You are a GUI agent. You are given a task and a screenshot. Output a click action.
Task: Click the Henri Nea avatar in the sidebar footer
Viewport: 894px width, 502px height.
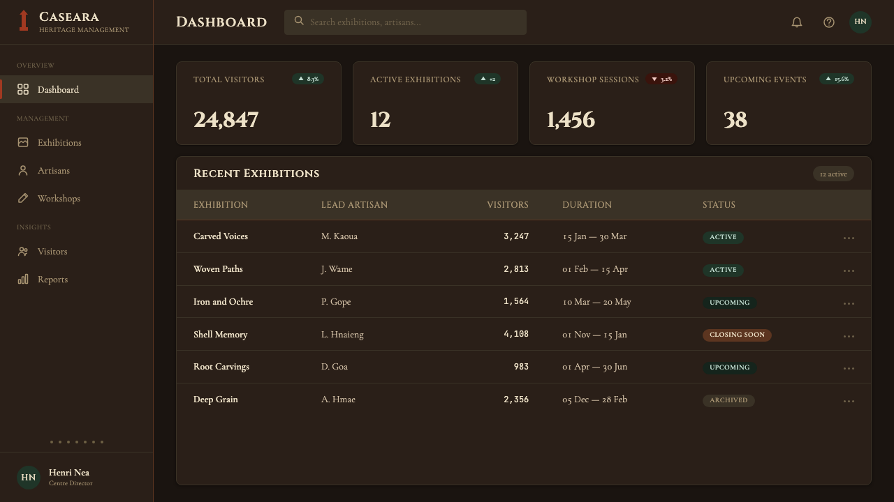point(29,478)
